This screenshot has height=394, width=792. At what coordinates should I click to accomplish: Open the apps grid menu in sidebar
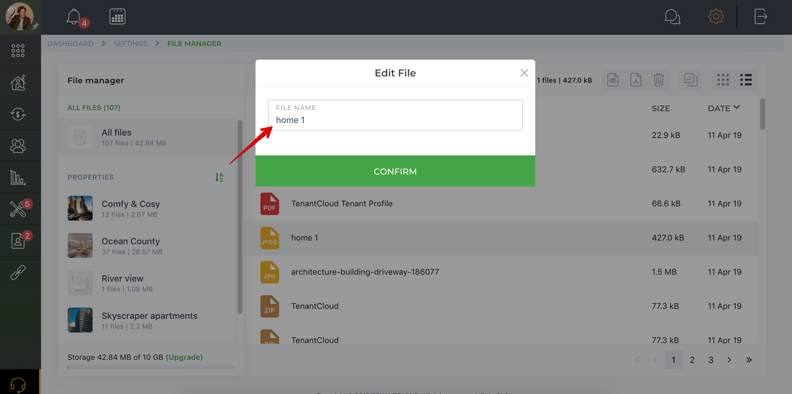tap(18, 50)
